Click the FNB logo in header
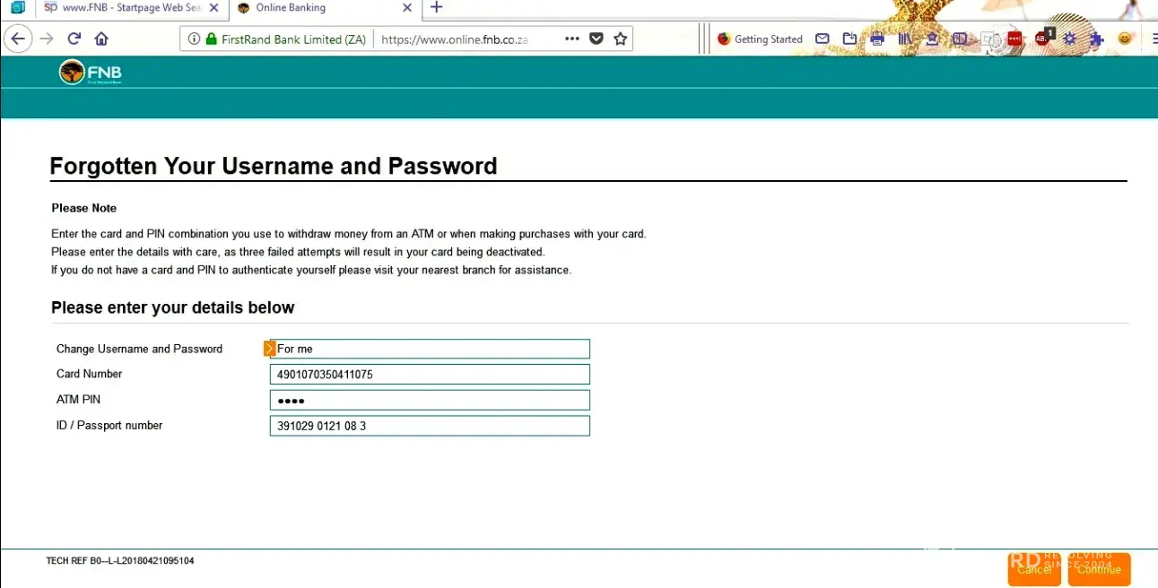The image size is (1158, 588). [91, 73]
